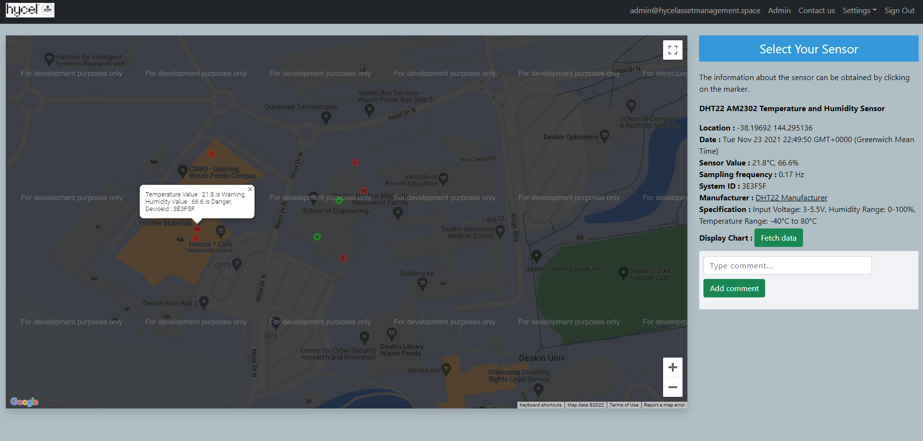This screenshot has width=923, height=441.
Task: Open Keyboard shortcuts on map
Action: [540, 405]
